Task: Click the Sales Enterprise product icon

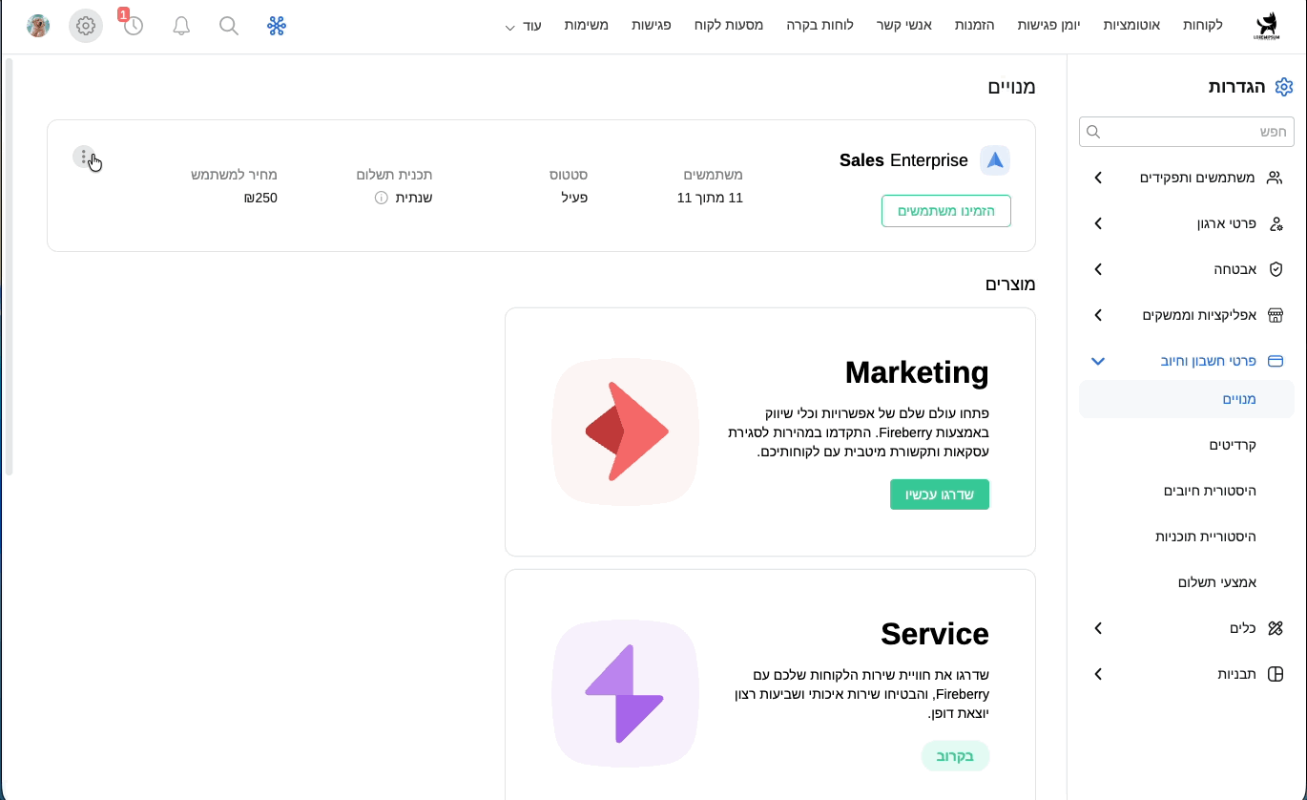Action: coord(995,160)
